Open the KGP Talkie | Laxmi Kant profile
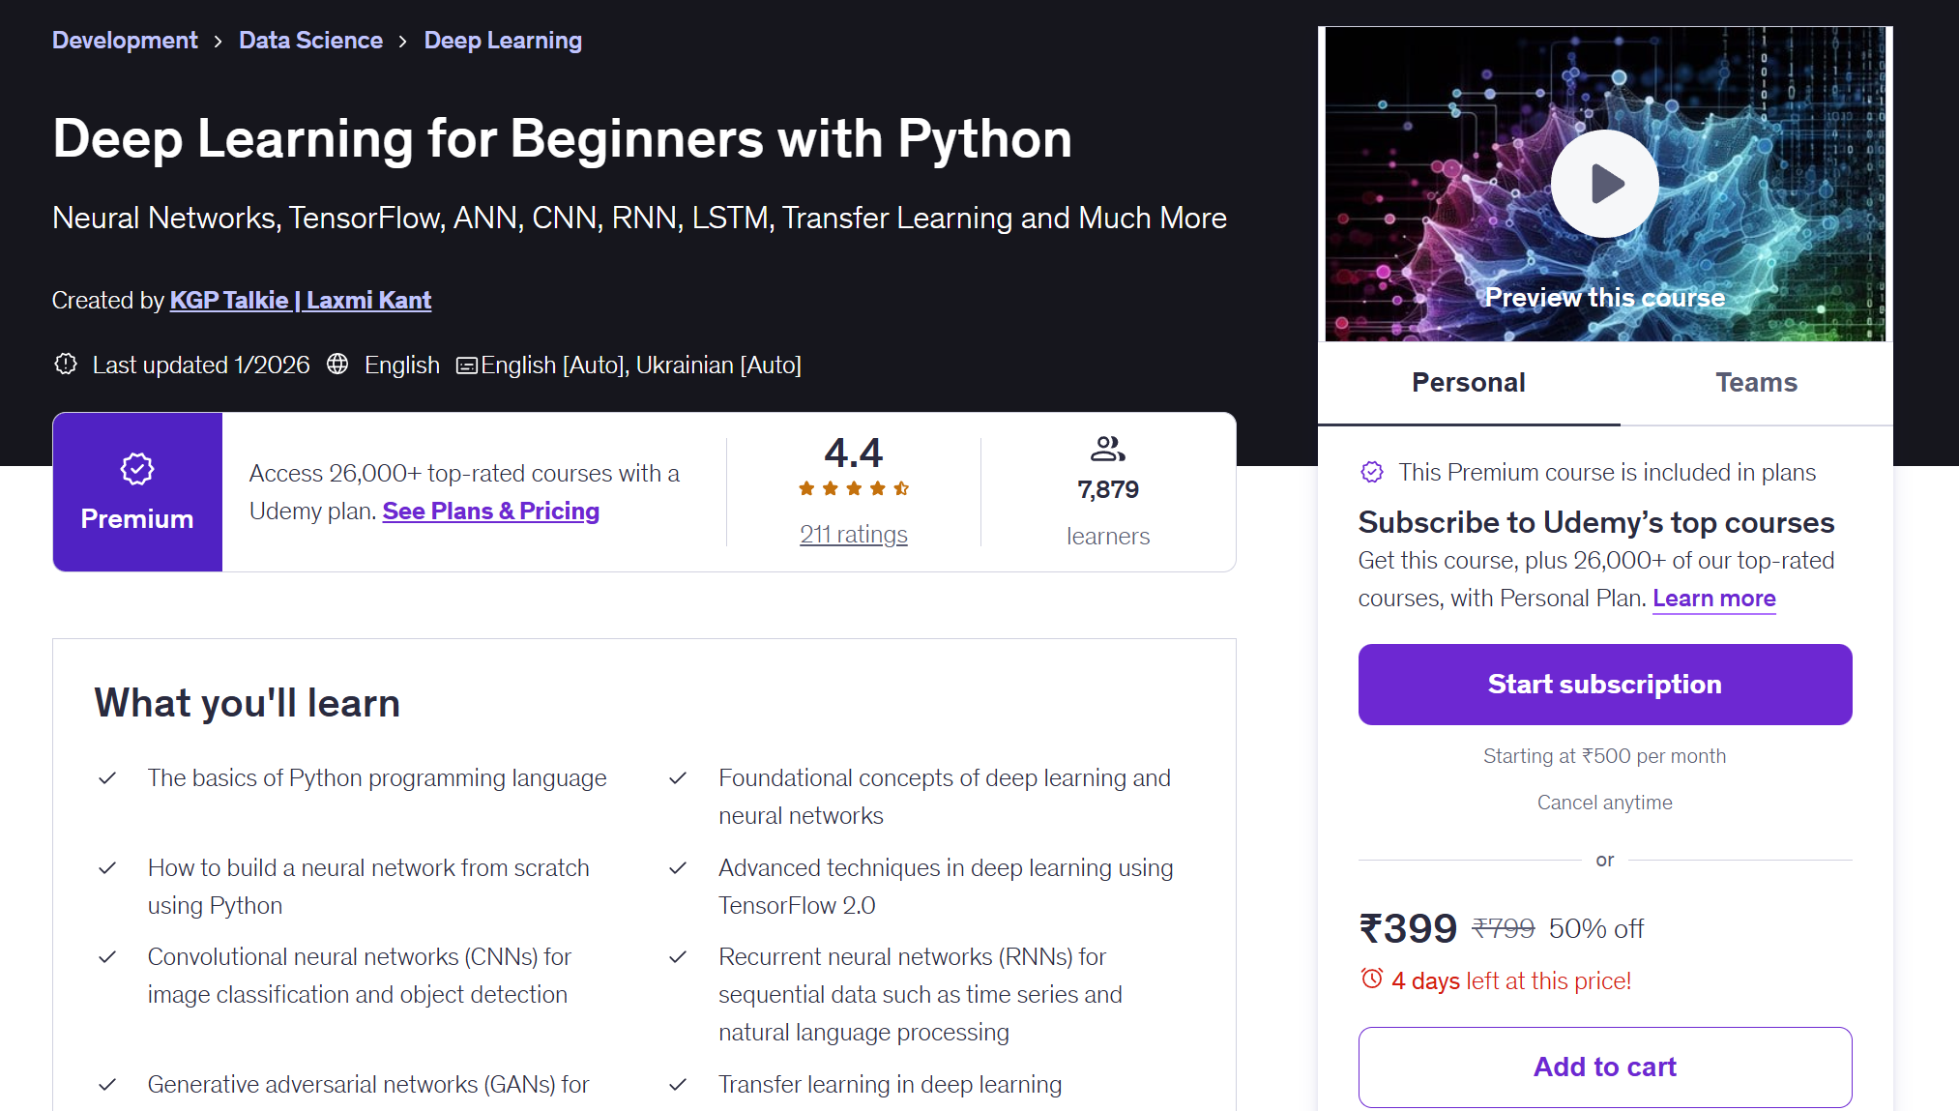 pos(300,300)
